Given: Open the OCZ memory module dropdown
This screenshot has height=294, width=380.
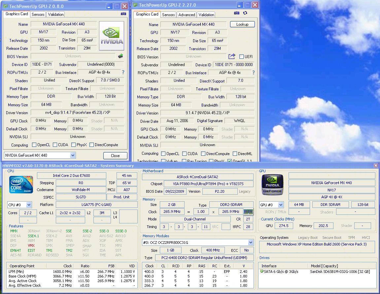Looking at the screenshot, I should [x=251, y=243].
